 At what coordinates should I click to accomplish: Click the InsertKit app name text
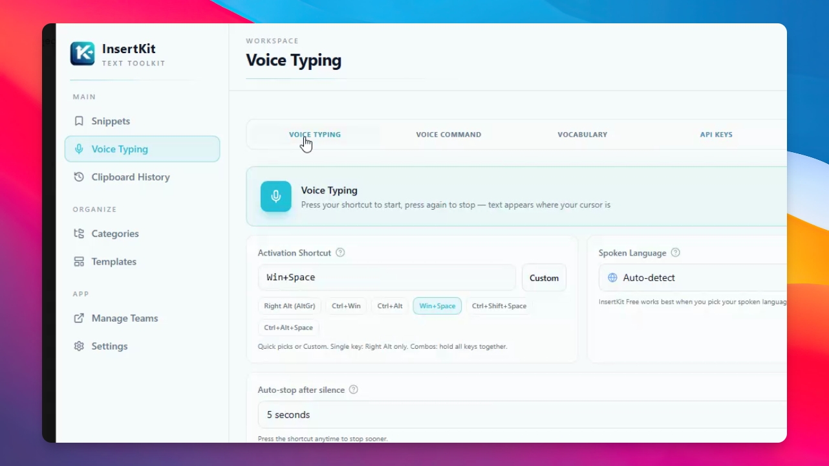click(x=129, y=49)
